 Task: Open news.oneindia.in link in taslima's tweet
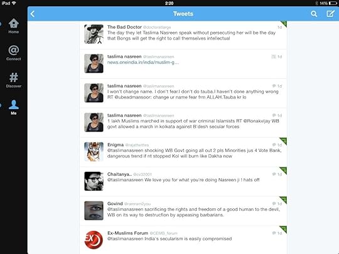tap(143, 63)
